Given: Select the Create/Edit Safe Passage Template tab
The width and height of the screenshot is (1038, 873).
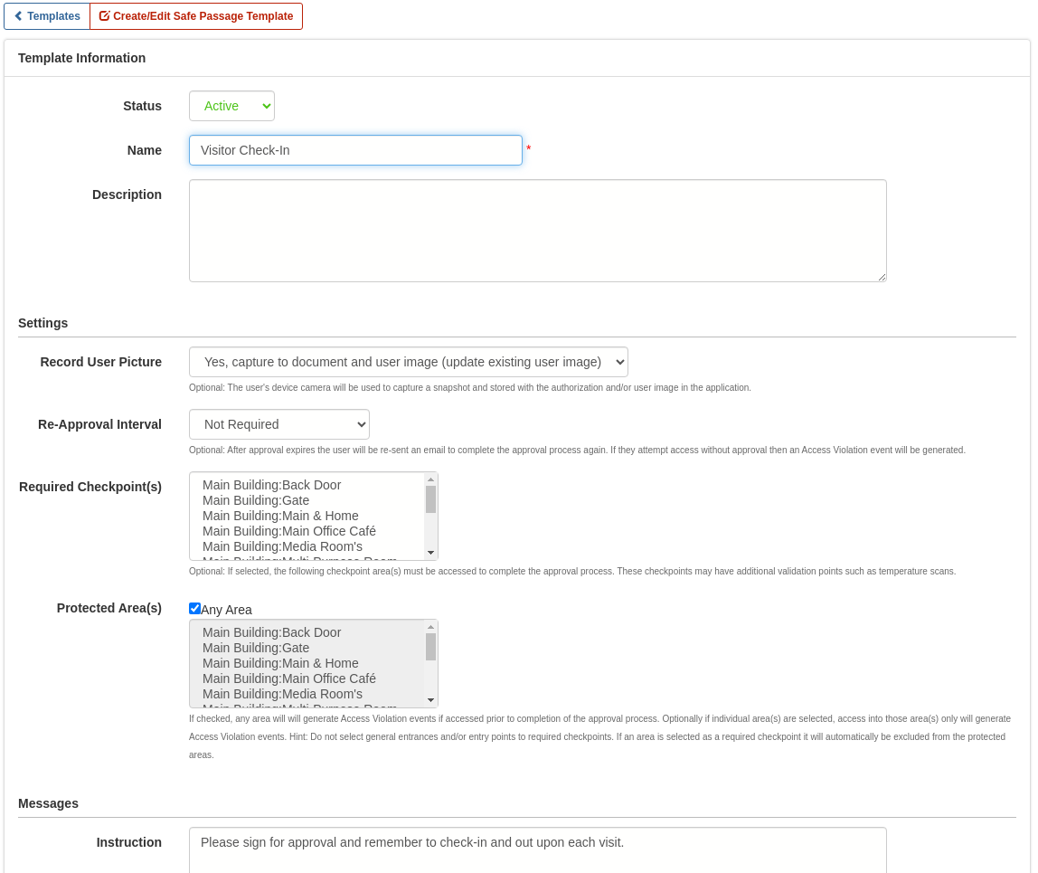Looking at the screenshot, I should point(195,16).
